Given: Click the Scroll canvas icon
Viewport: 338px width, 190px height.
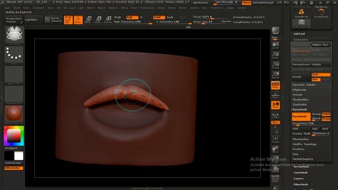Looking at the screenshot, I should tap(275, 46).
